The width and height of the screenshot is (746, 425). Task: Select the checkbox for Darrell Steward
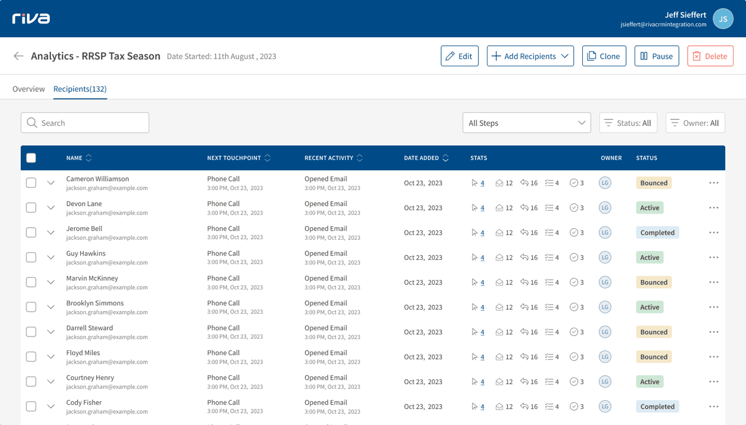coord(31,332)
